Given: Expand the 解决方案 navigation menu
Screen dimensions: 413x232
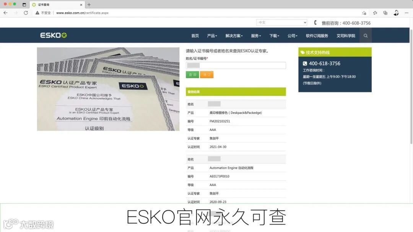Looking at the screenshot, I should (x=234, y=36).
